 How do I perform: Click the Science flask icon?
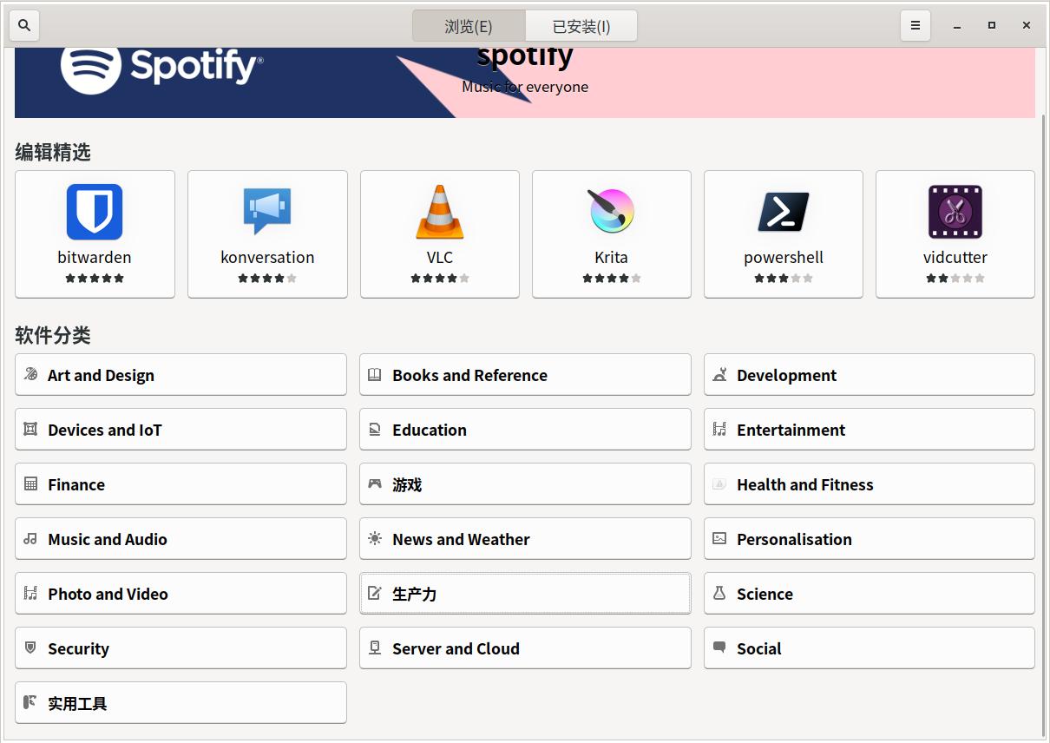(719, 594)
